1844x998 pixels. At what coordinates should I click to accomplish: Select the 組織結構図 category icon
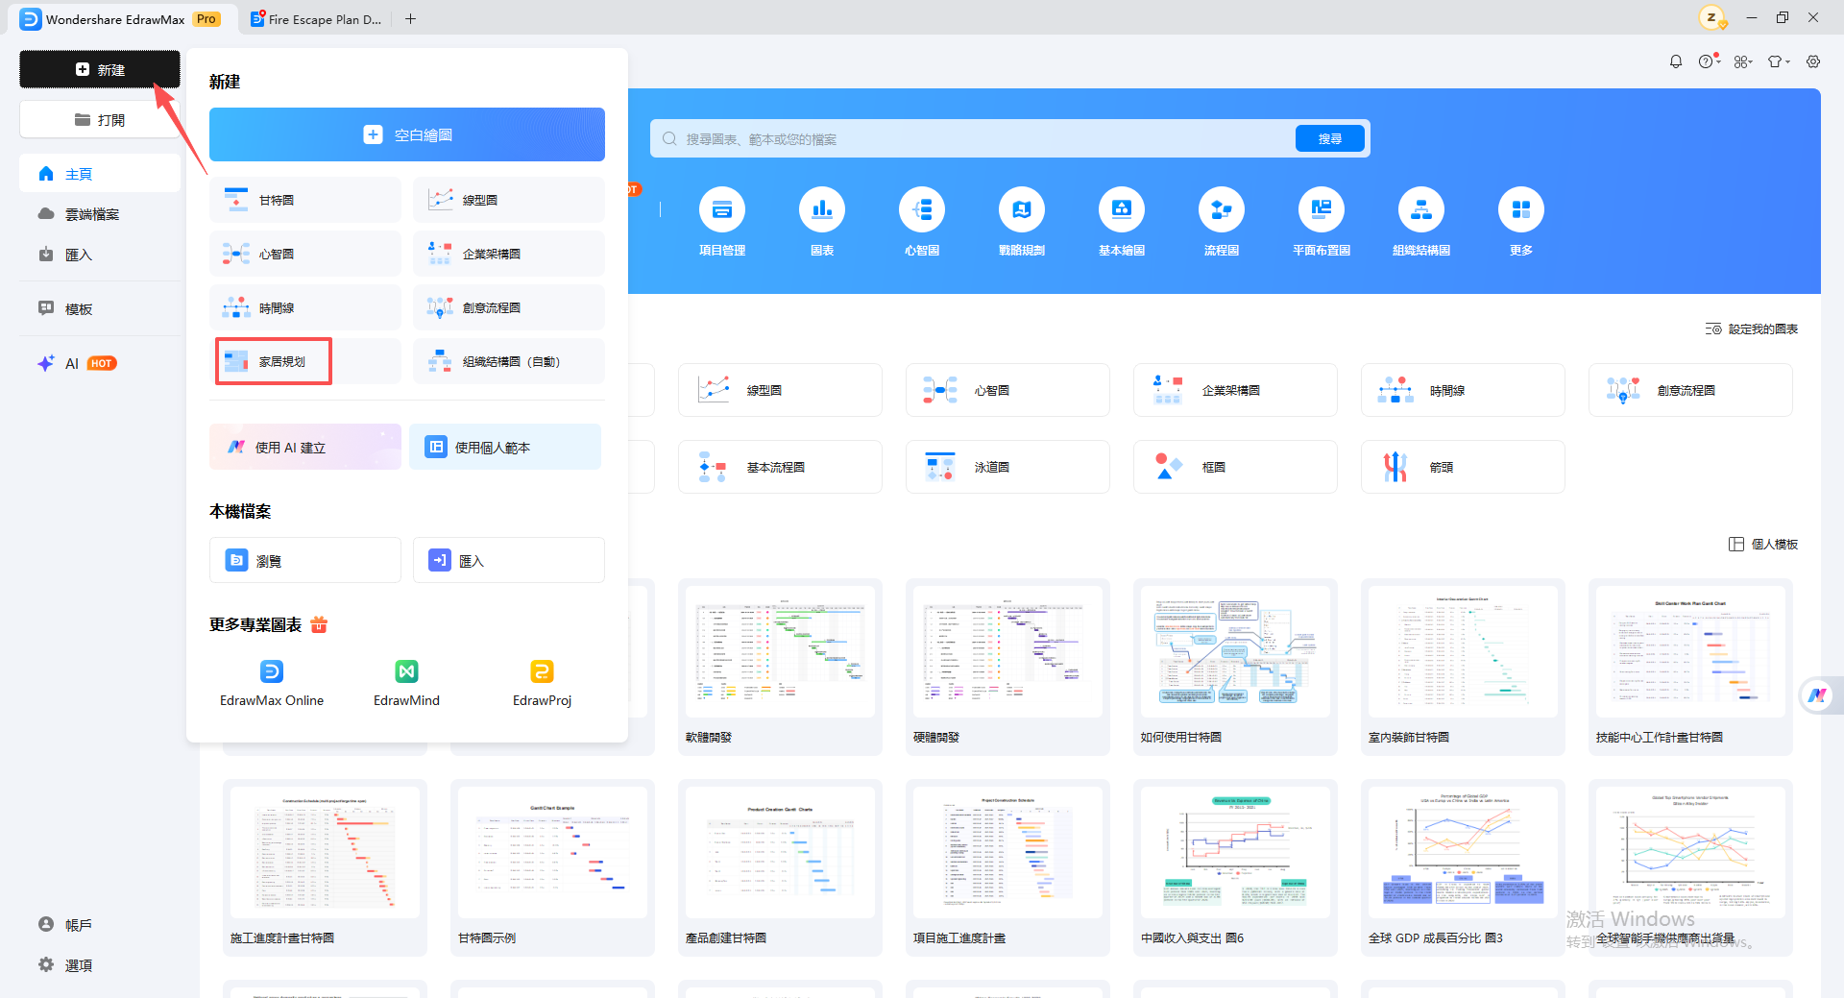click(1421, 209)
